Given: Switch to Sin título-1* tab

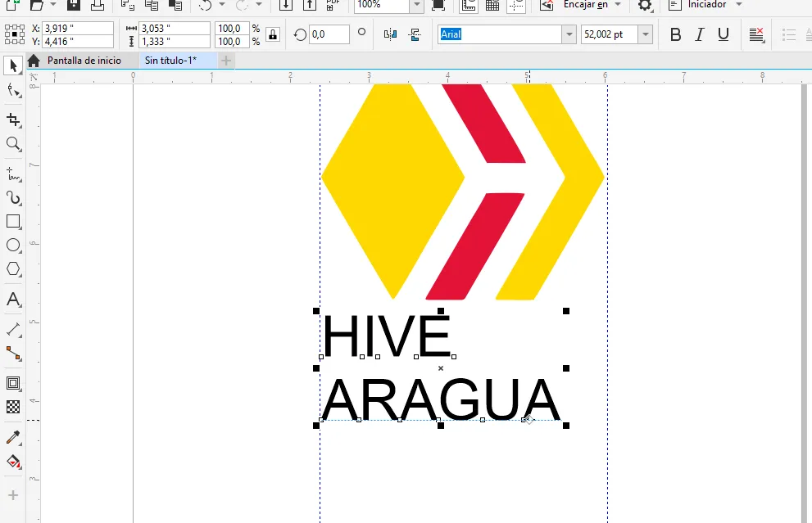Looking at the screenshot, I should click(171, 61).
